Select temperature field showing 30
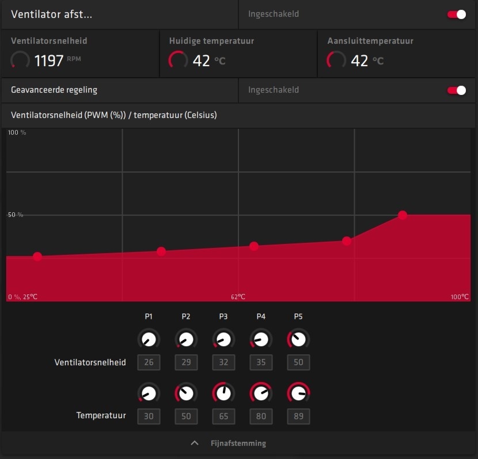 [149, 416]
